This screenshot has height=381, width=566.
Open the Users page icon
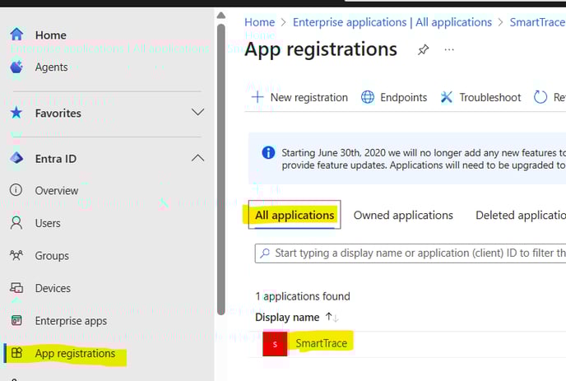(x=16, y=223)
